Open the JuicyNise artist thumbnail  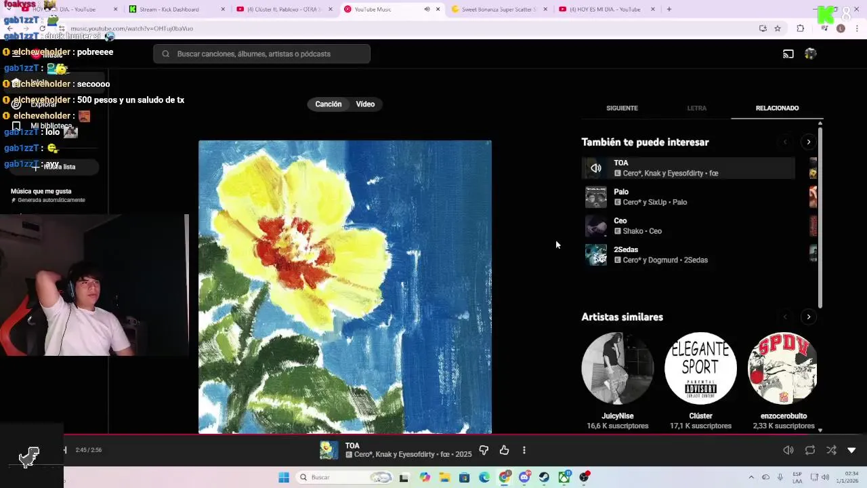[617, 368]
